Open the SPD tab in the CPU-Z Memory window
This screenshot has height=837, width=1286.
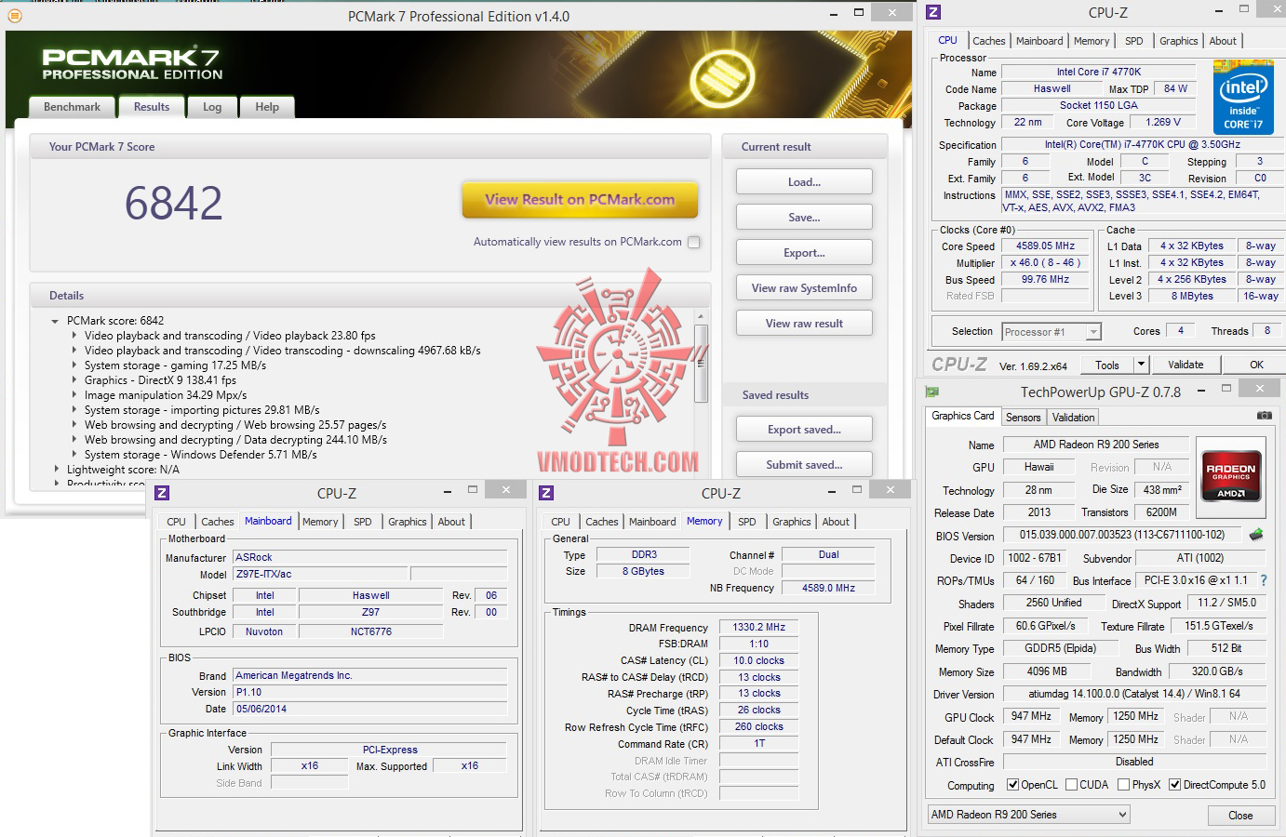pyautogui.click(x=747, y=522)
